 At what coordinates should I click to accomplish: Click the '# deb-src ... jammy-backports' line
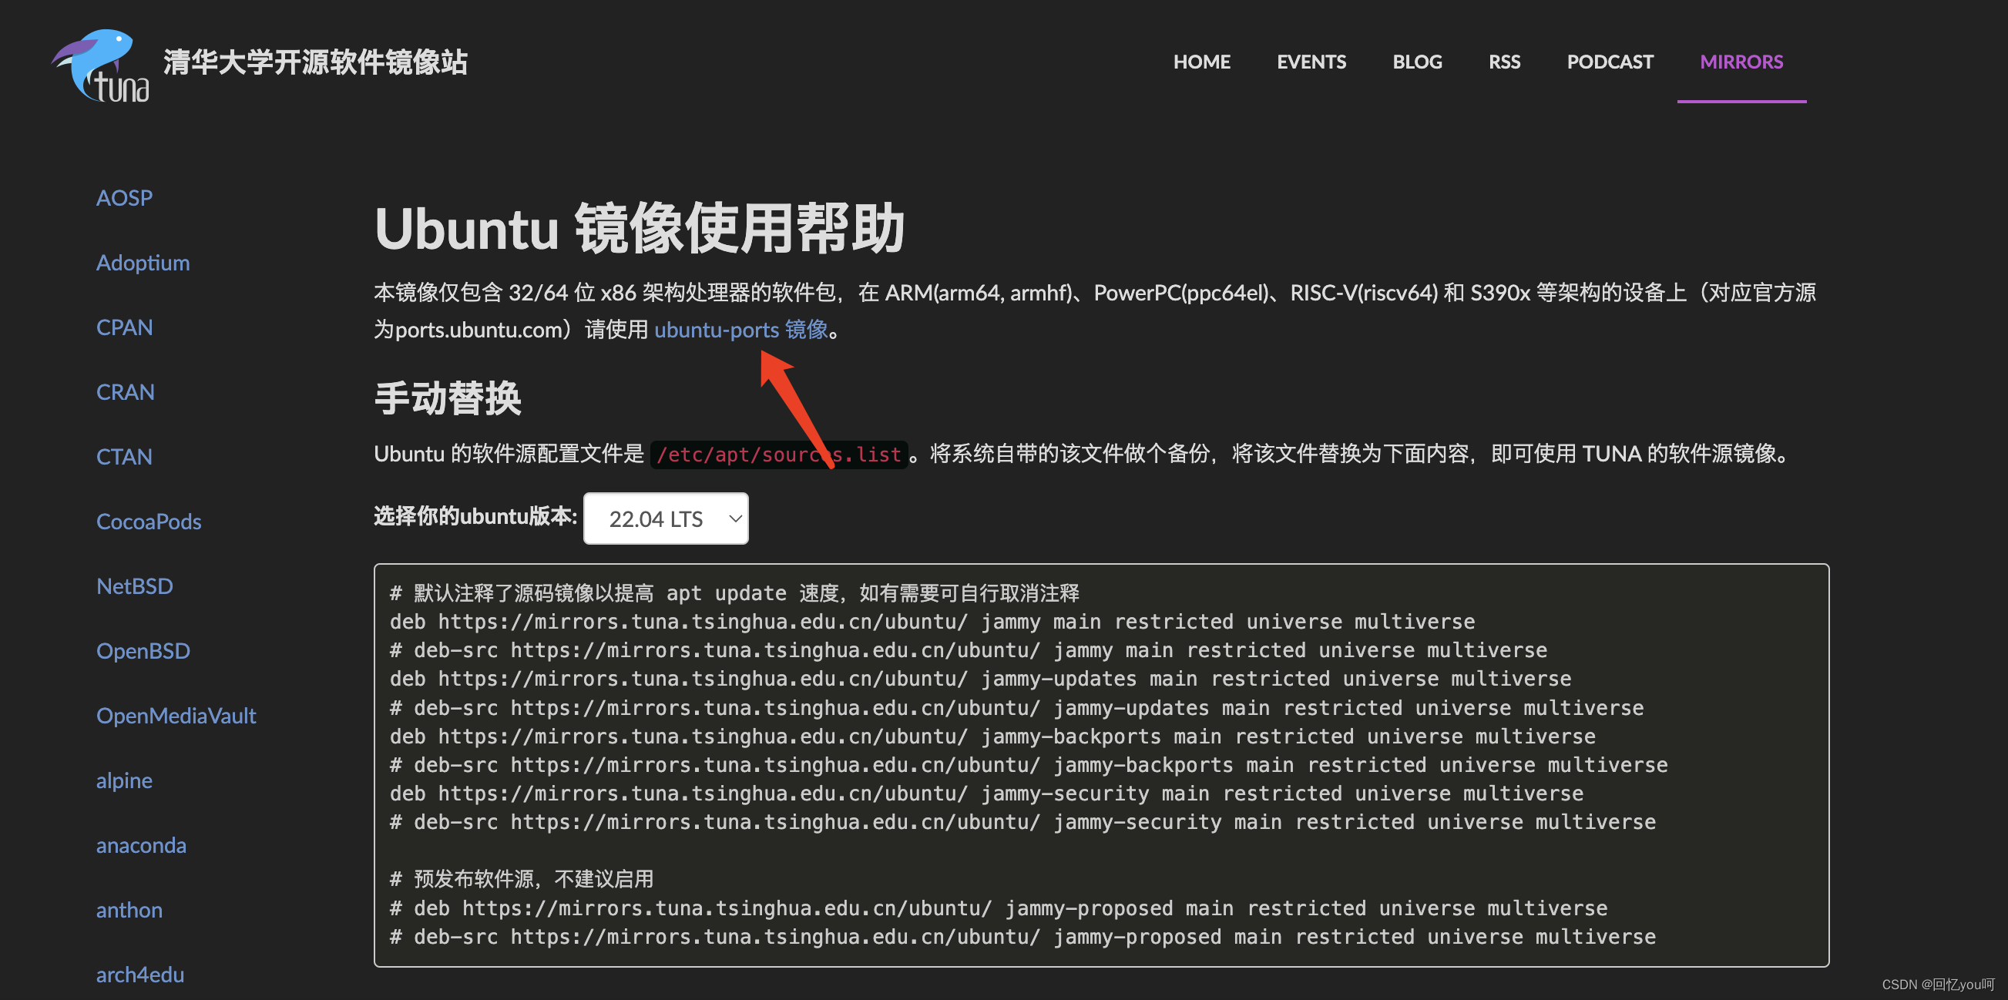pyautogui.click(x=1029, y=764)
